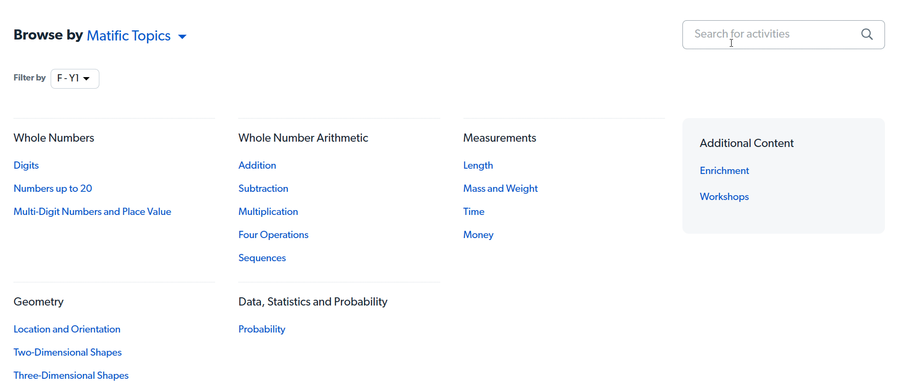
Task: Select Length under Measurements
Action: (x=478, y=165)
